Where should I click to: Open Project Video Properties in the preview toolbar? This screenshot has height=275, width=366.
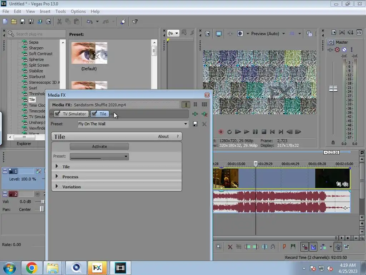click(208, 34)
